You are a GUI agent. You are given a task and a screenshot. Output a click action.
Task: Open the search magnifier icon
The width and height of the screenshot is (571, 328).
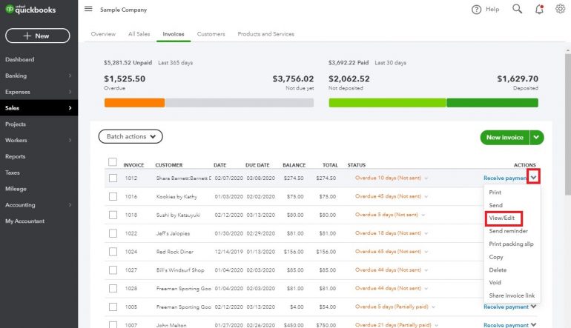(517, 9)
